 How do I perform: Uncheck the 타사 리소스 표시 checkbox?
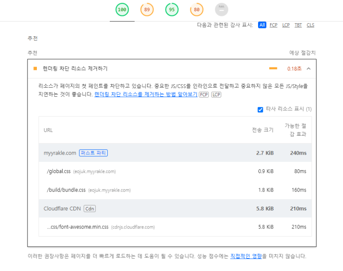coord(260,110)
